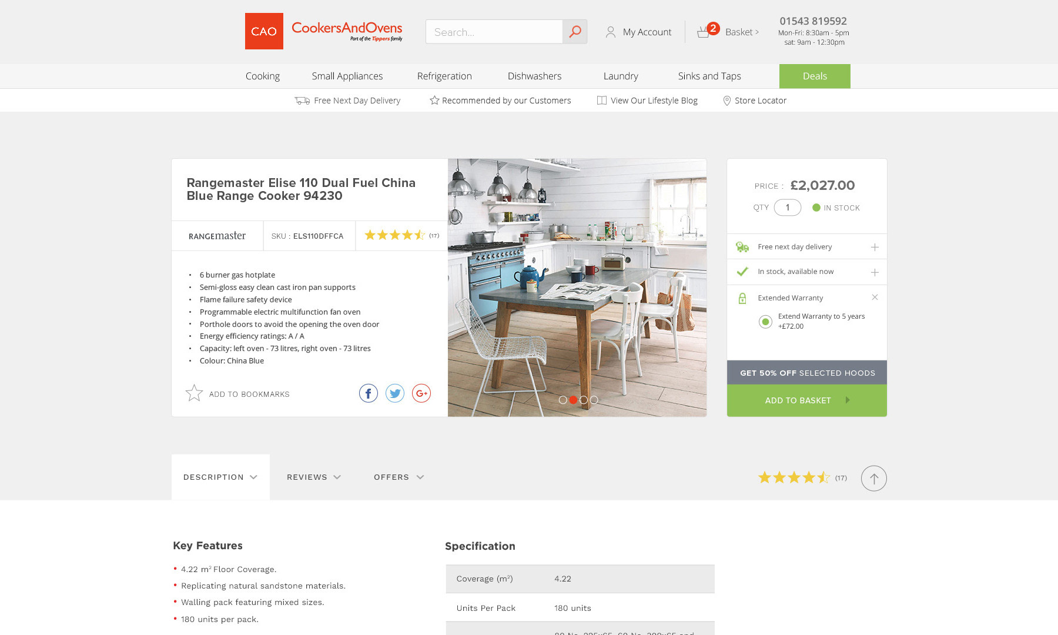The image size is (1058, 635).
Task: Select Extend Warranty to 5 years radio
Action: point(765,322)
